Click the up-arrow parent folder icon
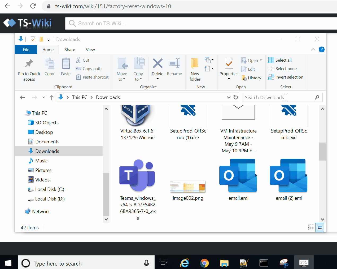337x269 pixels. (52, 98)
